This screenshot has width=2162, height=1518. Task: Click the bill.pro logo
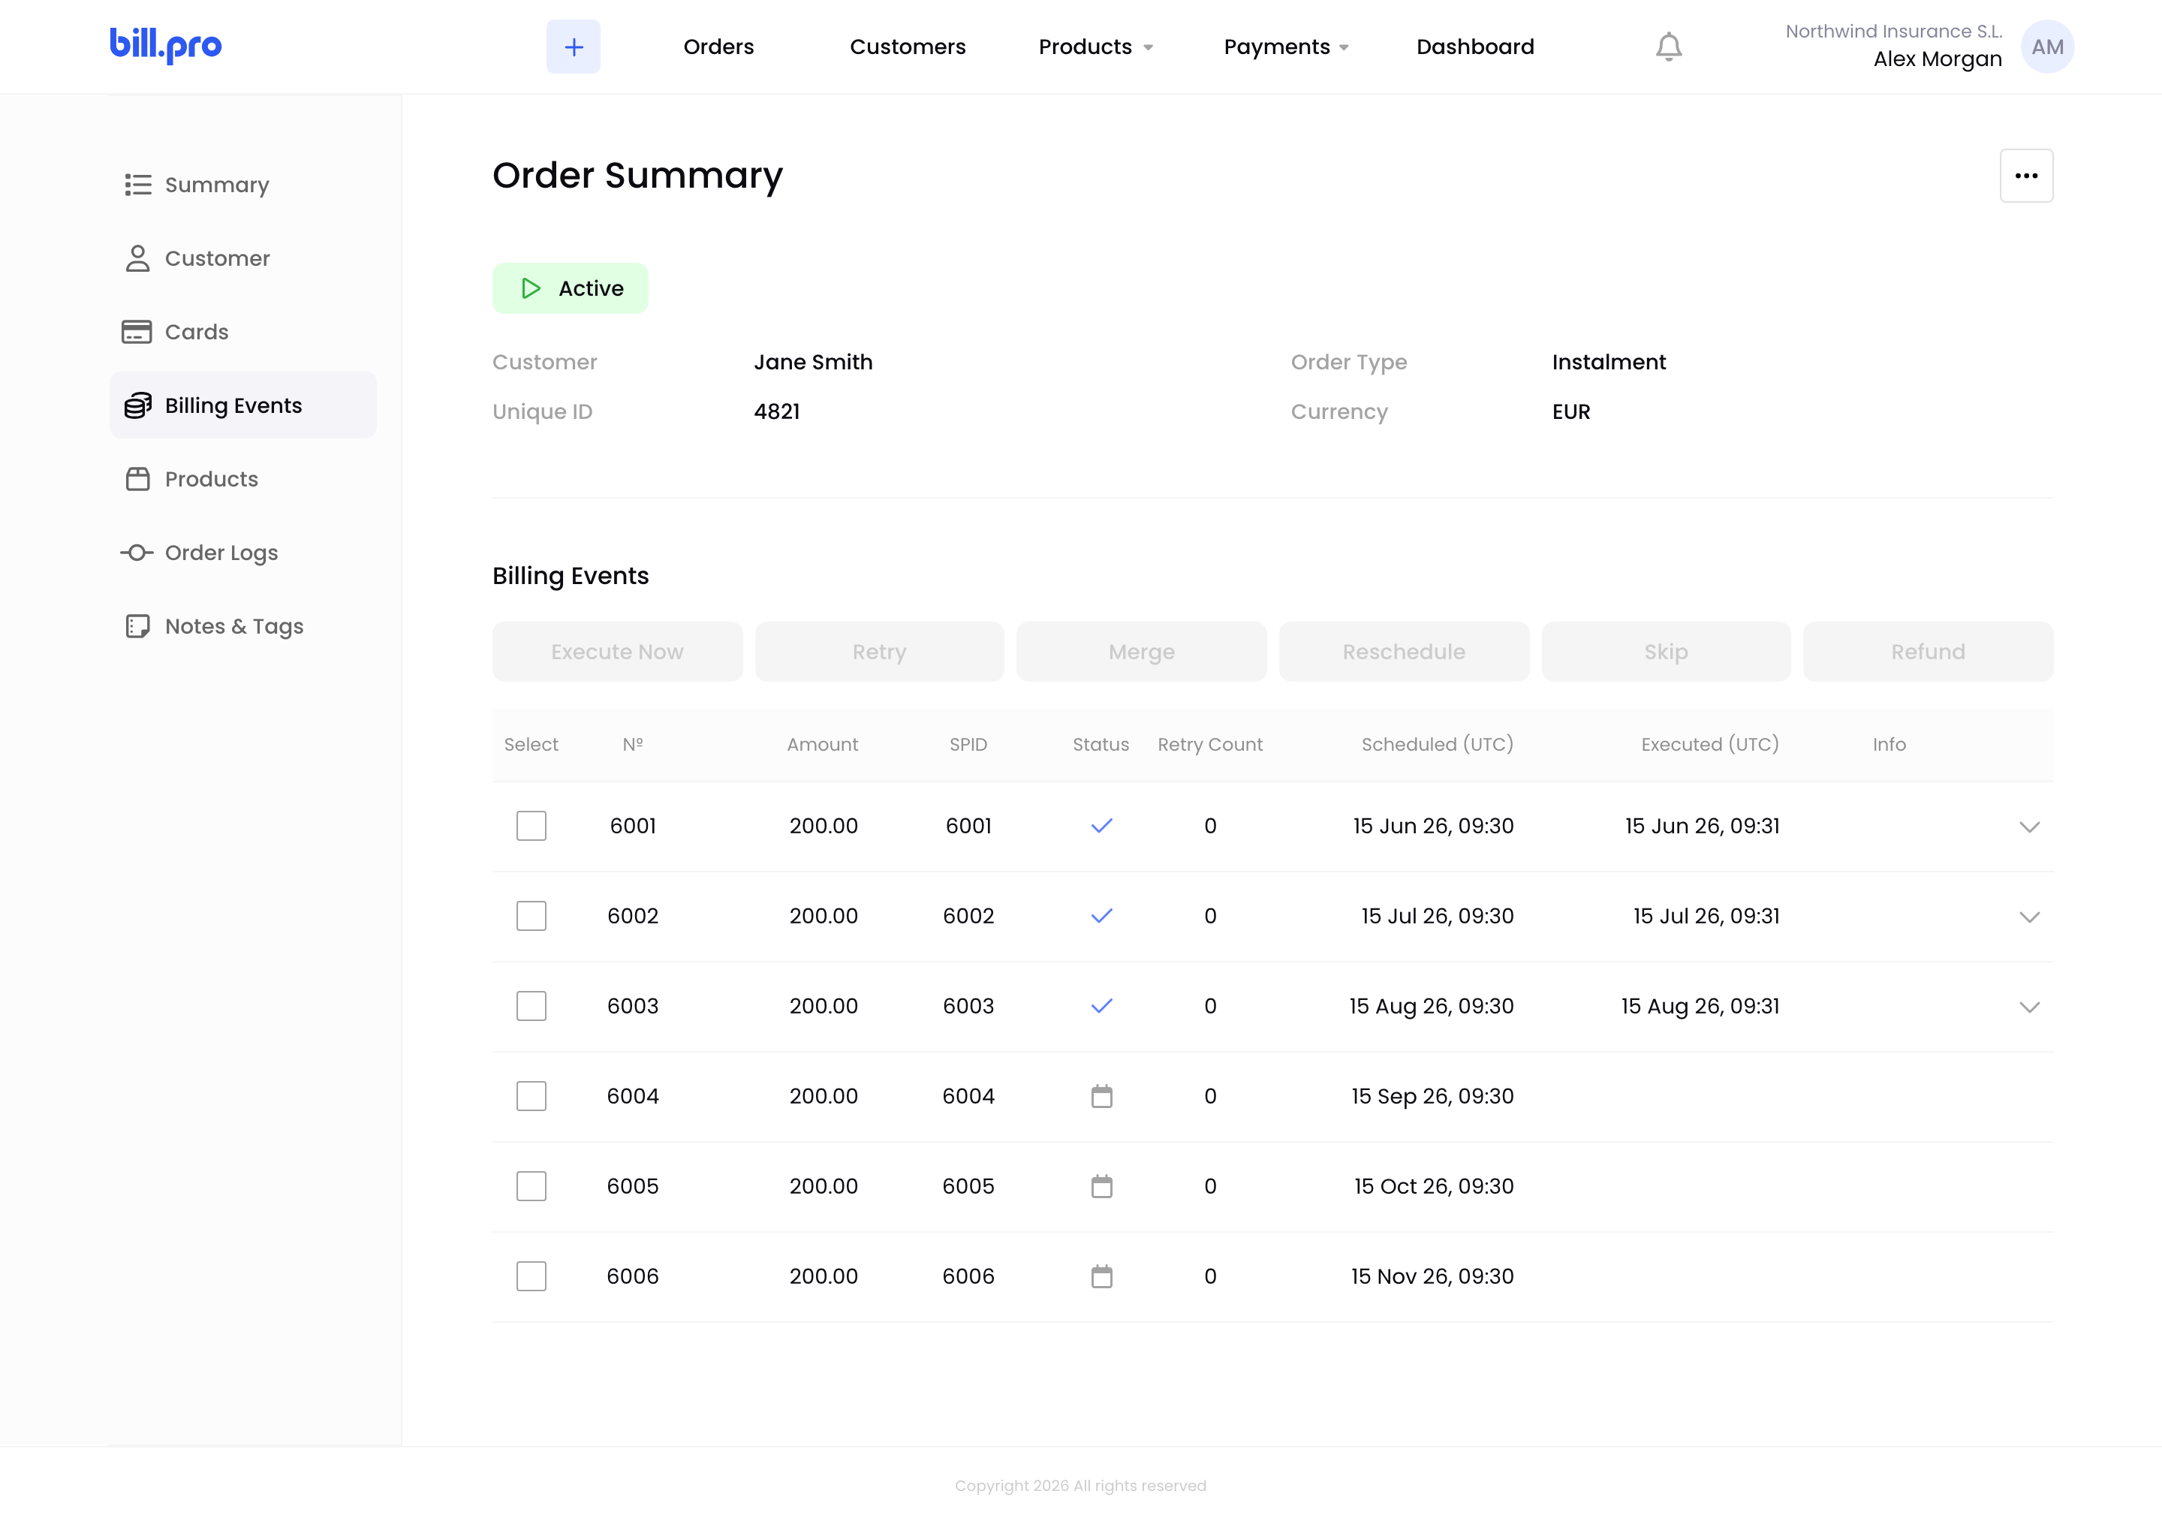(x=166, y=45)
